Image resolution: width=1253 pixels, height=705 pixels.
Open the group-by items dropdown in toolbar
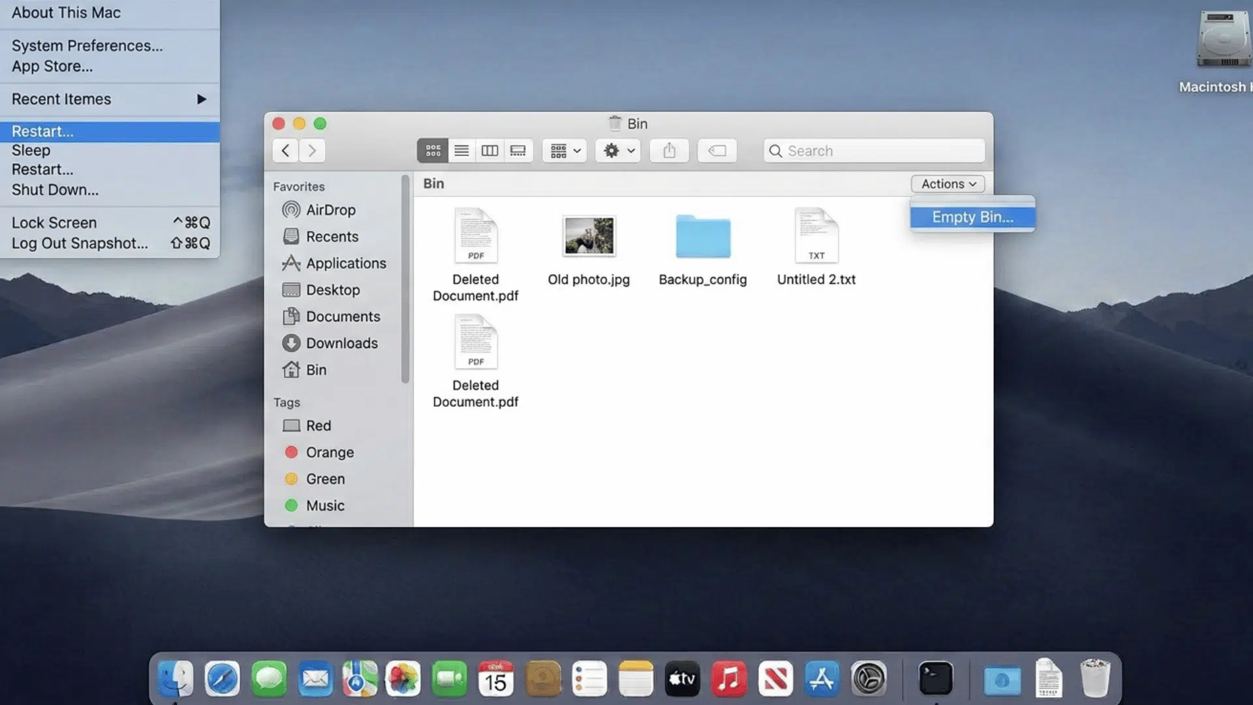point(565,151)
